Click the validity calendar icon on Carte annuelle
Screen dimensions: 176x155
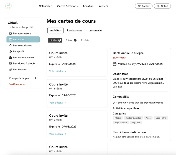(x=114, y=64)
